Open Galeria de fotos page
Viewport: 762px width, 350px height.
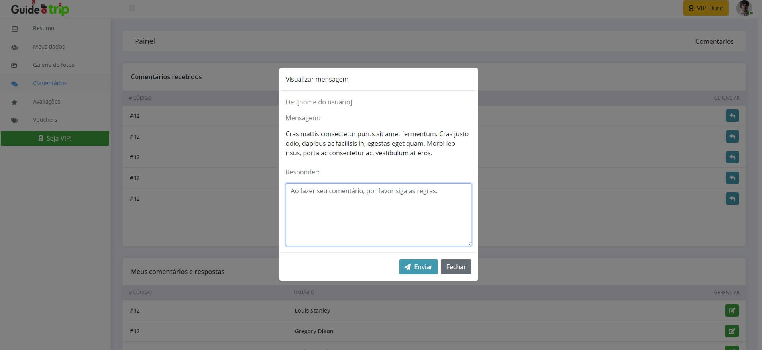53,65
